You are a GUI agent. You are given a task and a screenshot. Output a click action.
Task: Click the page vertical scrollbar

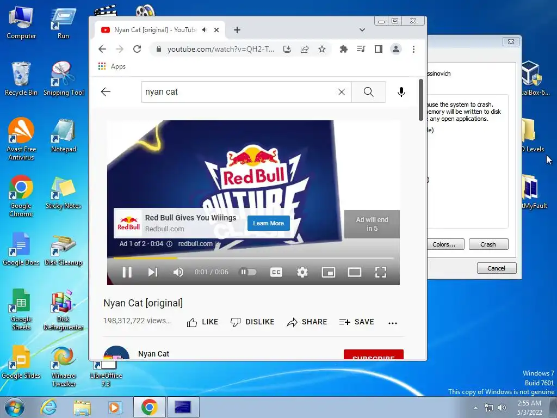coord(421,100)
